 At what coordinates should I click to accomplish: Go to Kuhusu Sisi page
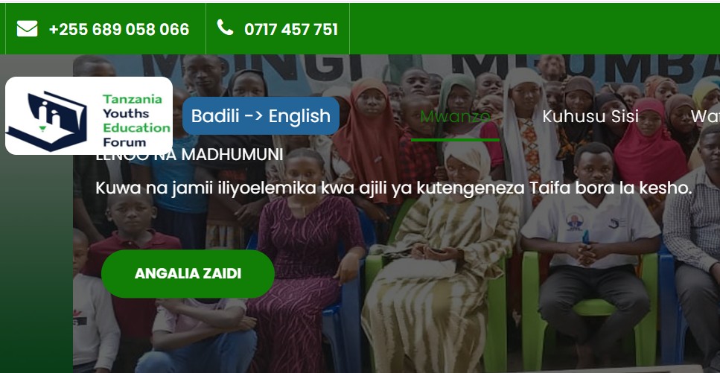click(590, 117)
